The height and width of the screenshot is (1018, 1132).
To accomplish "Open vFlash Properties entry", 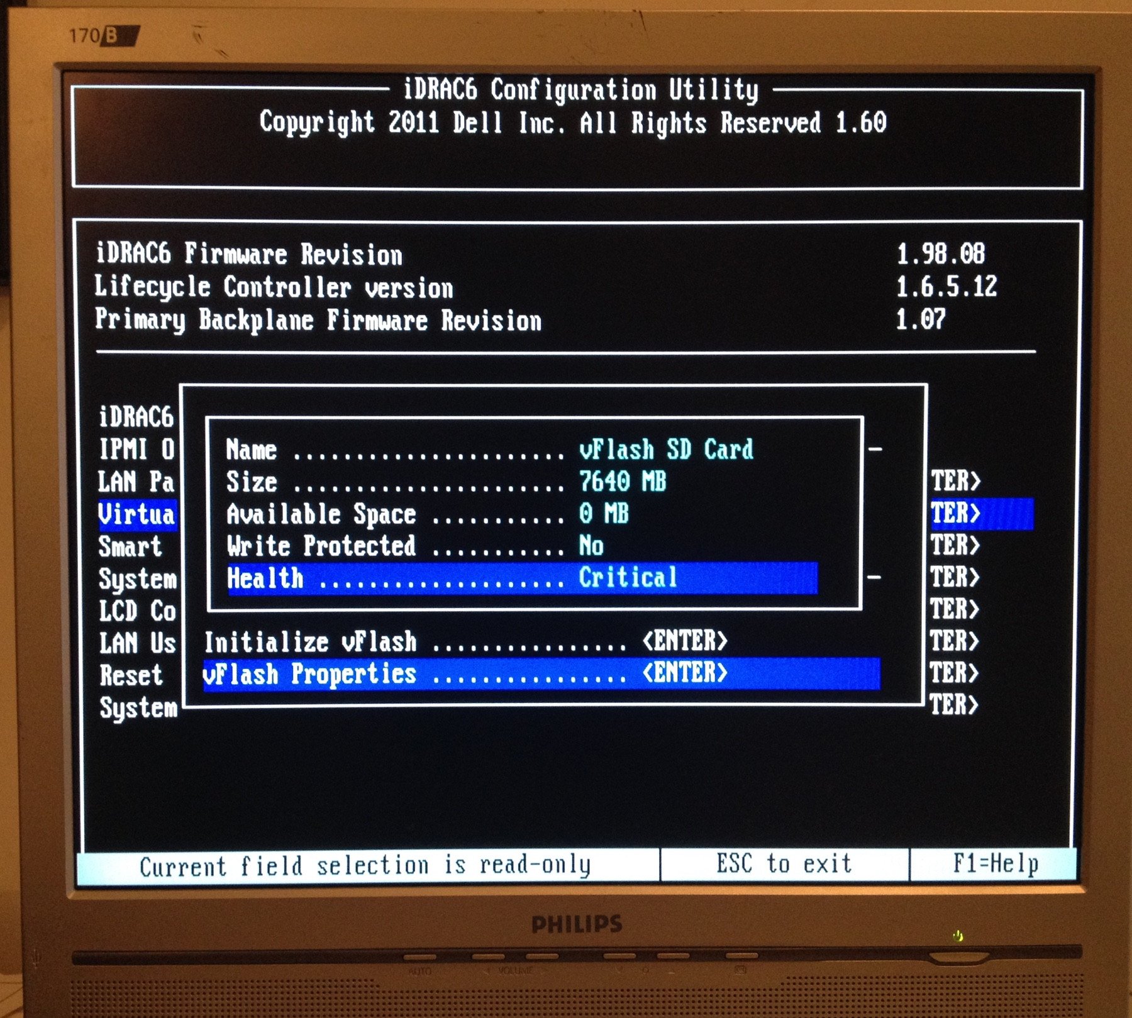I will pyautogui.click(x=541, y=674).
